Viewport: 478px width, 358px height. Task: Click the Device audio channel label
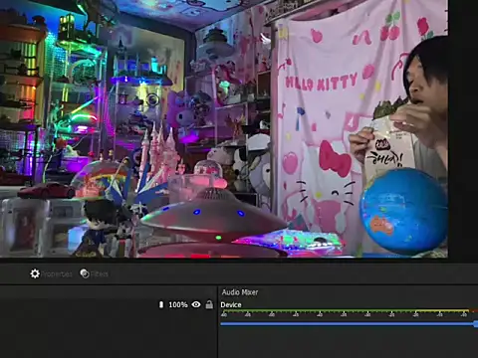point(231,304)
